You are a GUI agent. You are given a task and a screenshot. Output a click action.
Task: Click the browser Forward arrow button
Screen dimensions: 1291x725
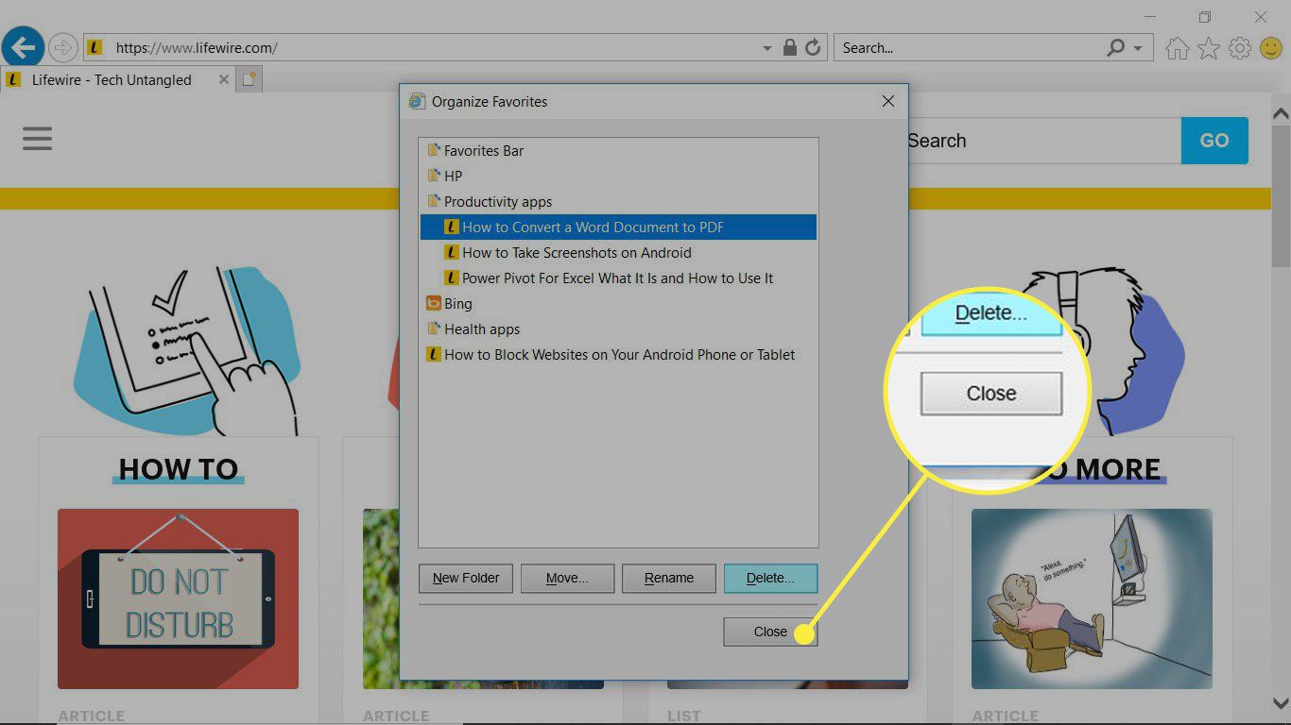(62, 47)
